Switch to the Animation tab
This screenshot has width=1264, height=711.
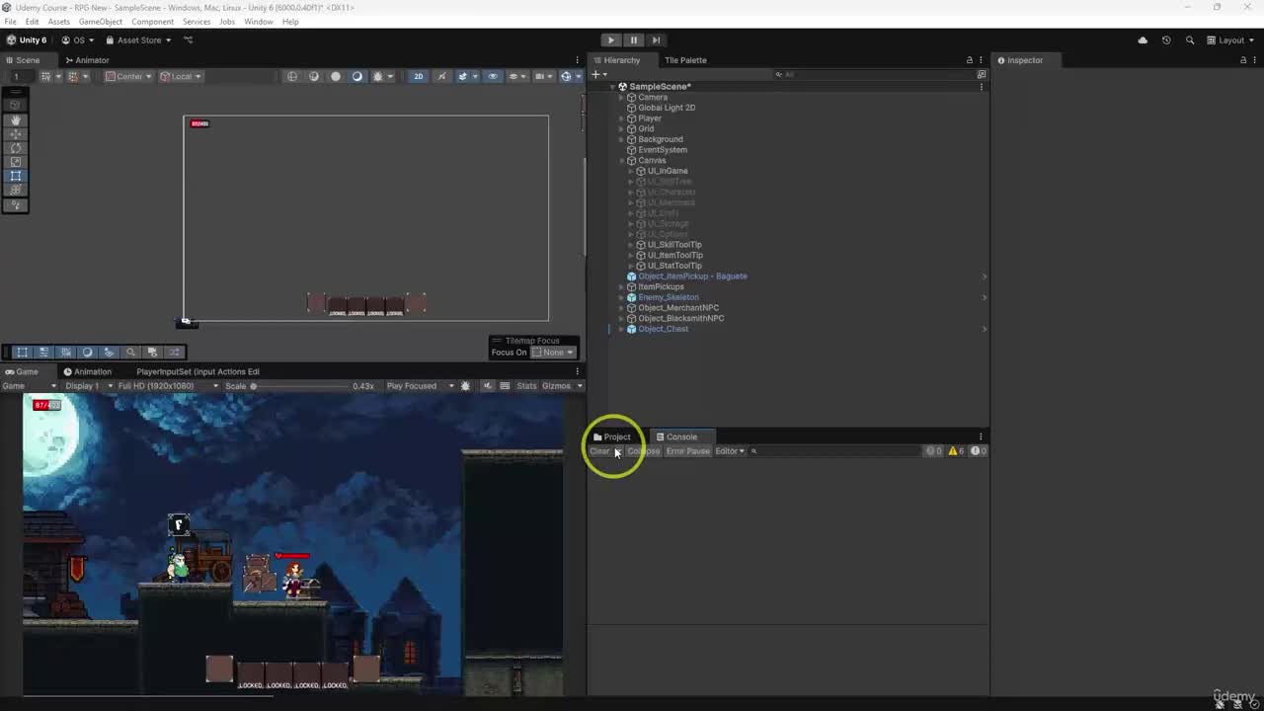click(x=87, y=372)
